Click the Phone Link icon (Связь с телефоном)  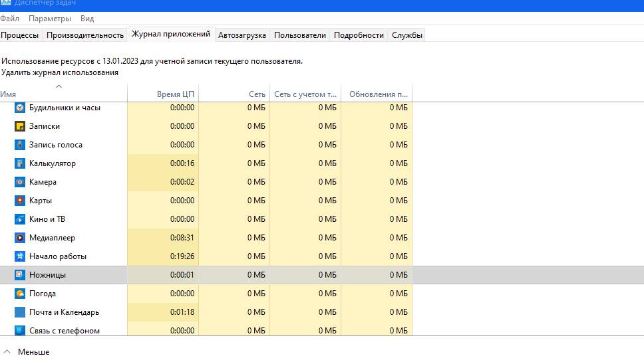tap(20, 330)
